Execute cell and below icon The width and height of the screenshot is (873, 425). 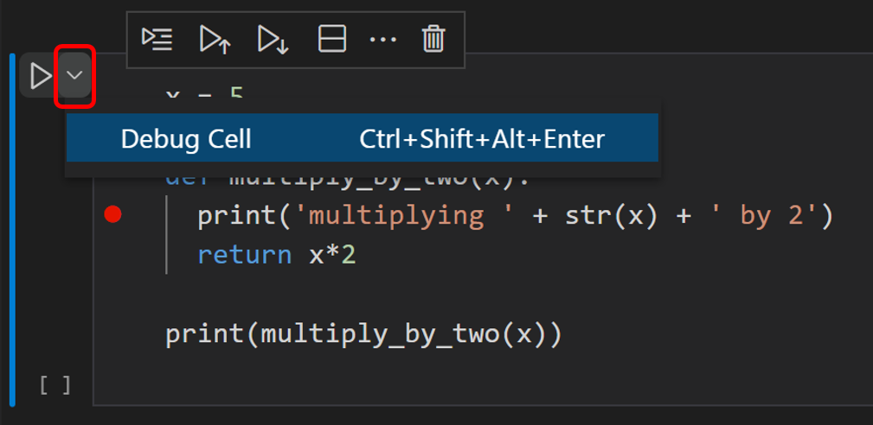point(273,40)
